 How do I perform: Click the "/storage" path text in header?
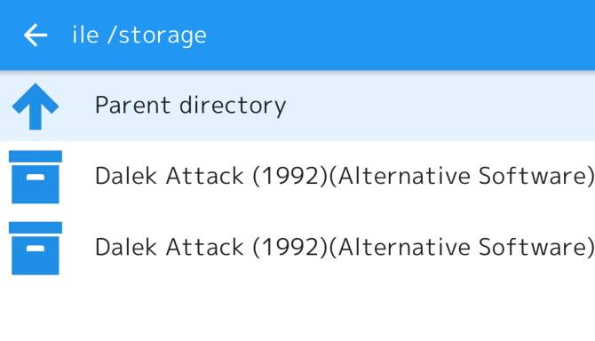[x=157, y=36]
